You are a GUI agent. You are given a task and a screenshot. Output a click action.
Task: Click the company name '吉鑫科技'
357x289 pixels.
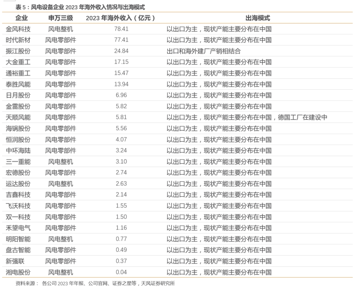(x=18, y=195)
